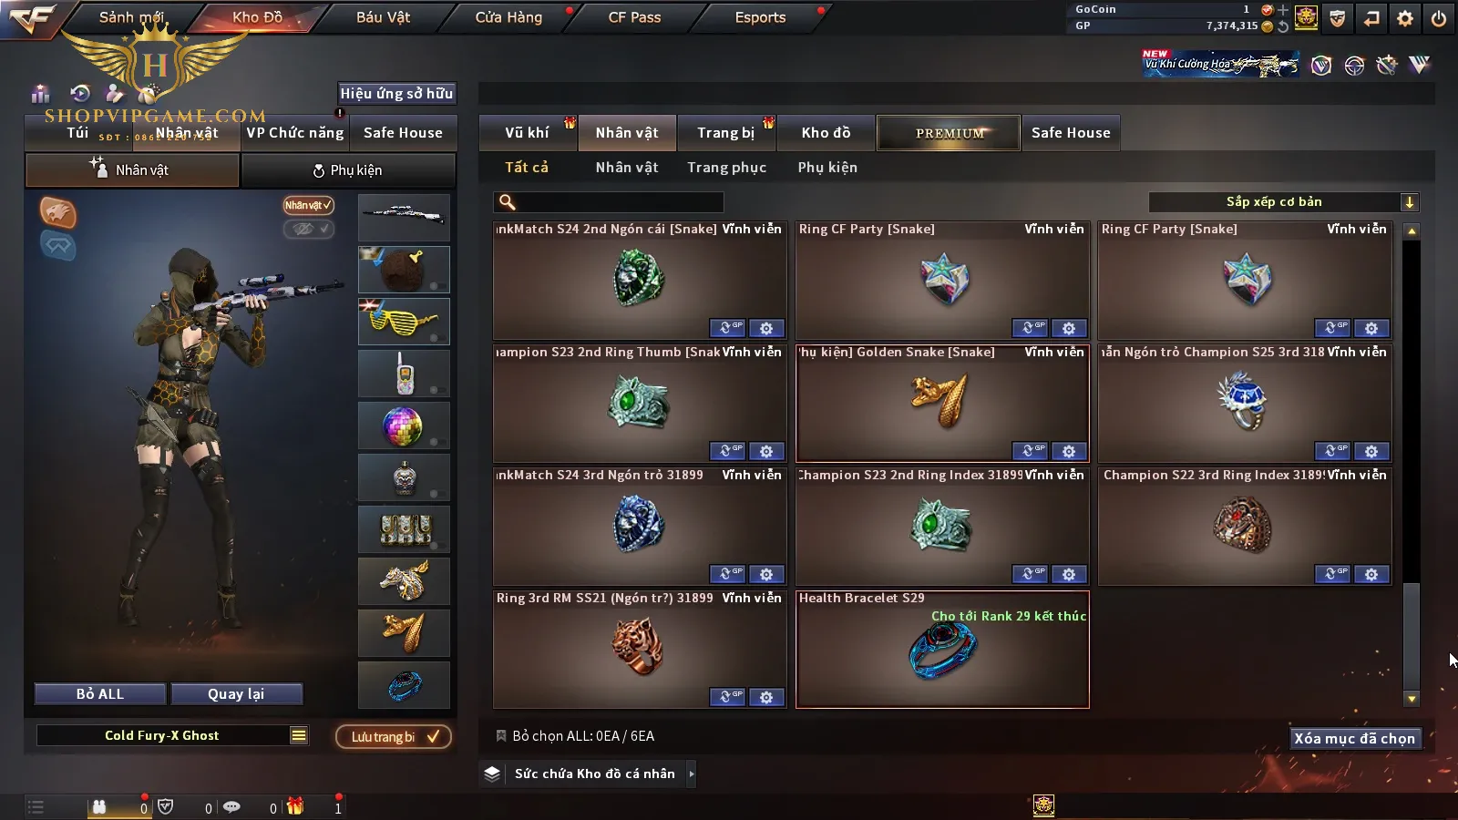Click the Bỏ ALL button
The image size is (1458, 820).
click(100, 694)
